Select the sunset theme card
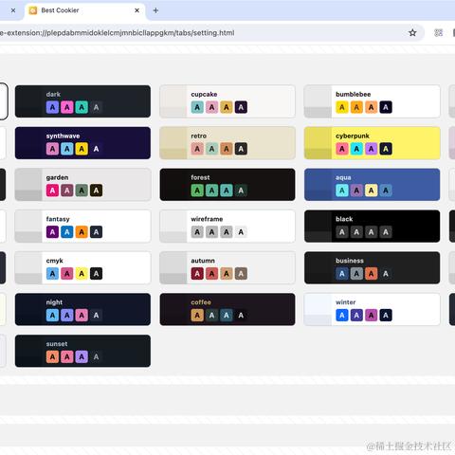 pyautogui.click(x=82, y=351)
